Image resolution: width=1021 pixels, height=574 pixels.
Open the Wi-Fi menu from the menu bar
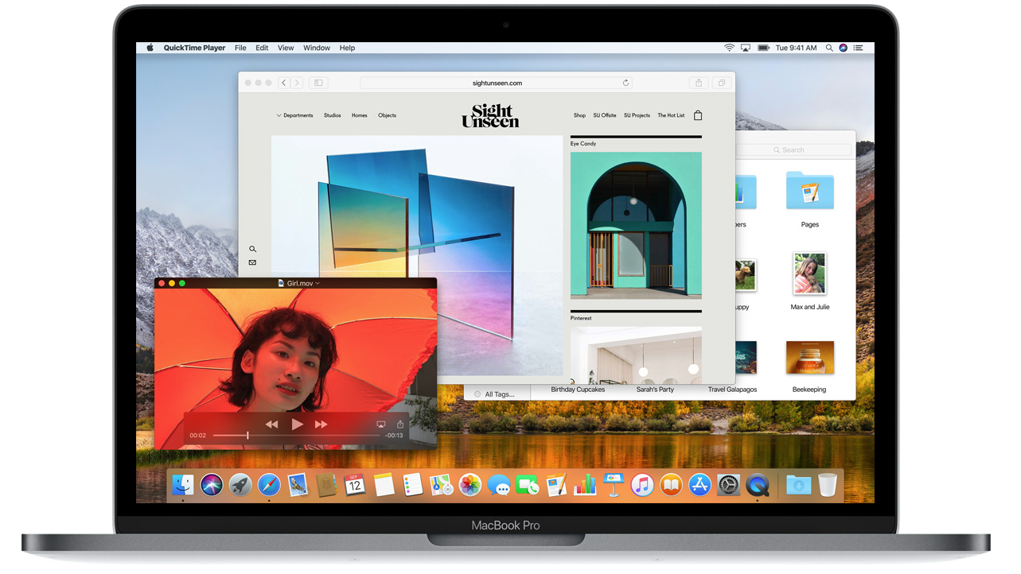729,48
